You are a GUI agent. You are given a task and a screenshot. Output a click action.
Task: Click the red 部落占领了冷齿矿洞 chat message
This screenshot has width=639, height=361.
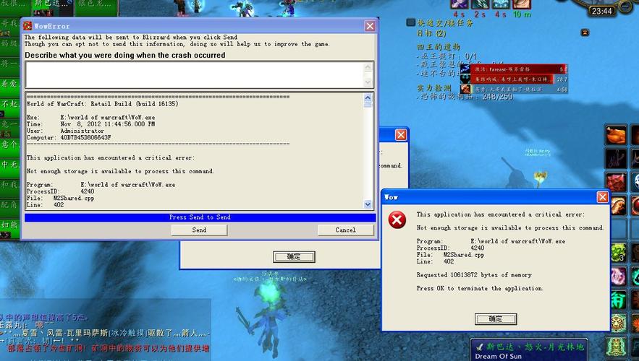108,349
